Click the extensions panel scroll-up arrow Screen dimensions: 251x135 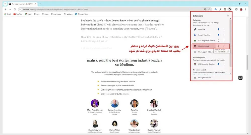(x=230, y=19)
